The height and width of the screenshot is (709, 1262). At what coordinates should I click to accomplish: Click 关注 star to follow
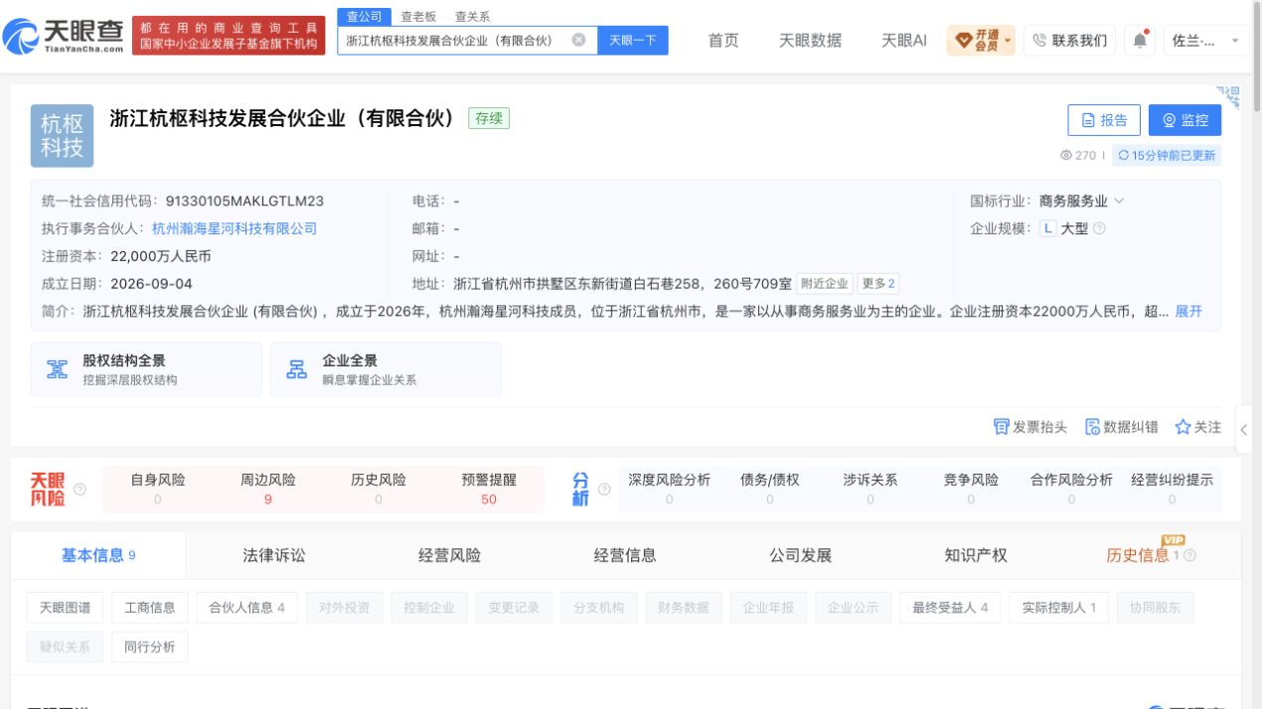point(1197,427)
